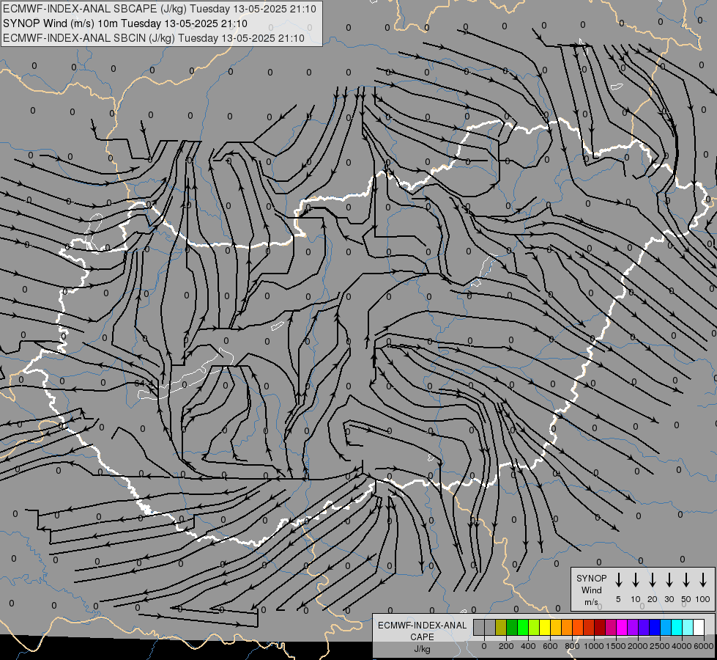Select the SYNOP Wind 10m title line
The width and height of the screenshot is (717, 660).
click(125, 23)
